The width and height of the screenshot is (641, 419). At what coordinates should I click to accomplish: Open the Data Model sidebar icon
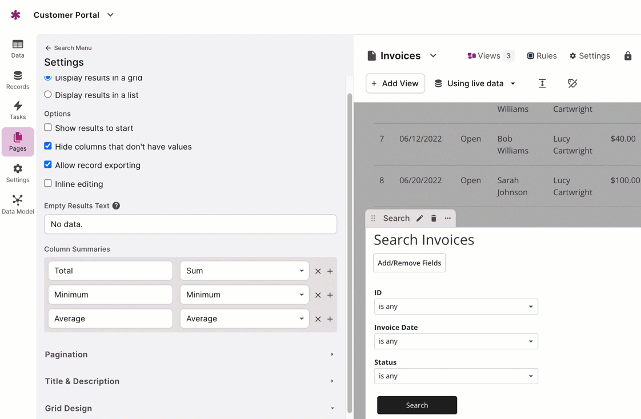click(x=18, y=204)
